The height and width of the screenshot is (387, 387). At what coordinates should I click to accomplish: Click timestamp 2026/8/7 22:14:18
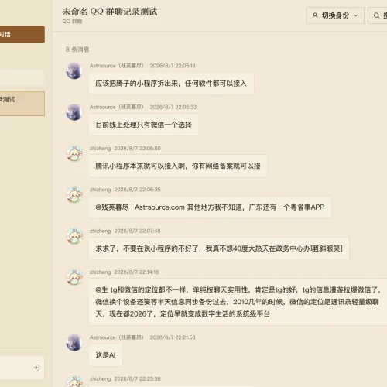136,272
